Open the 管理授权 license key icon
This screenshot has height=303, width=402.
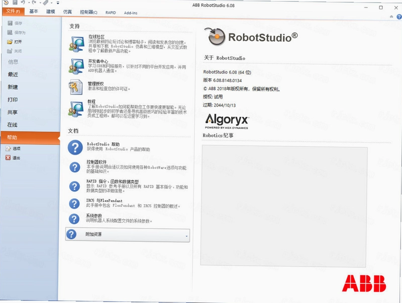coord(76,87)
